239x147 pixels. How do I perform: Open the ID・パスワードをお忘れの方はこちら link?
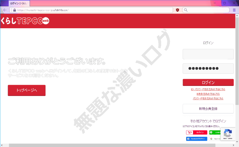pyautogui.click(x=208, y=89)
